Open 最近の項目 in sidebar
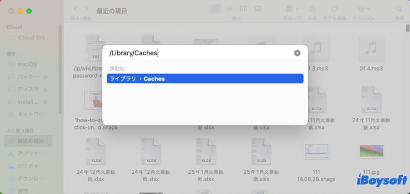The height and width of the screenshot is (194, 410). click(28, 141)
